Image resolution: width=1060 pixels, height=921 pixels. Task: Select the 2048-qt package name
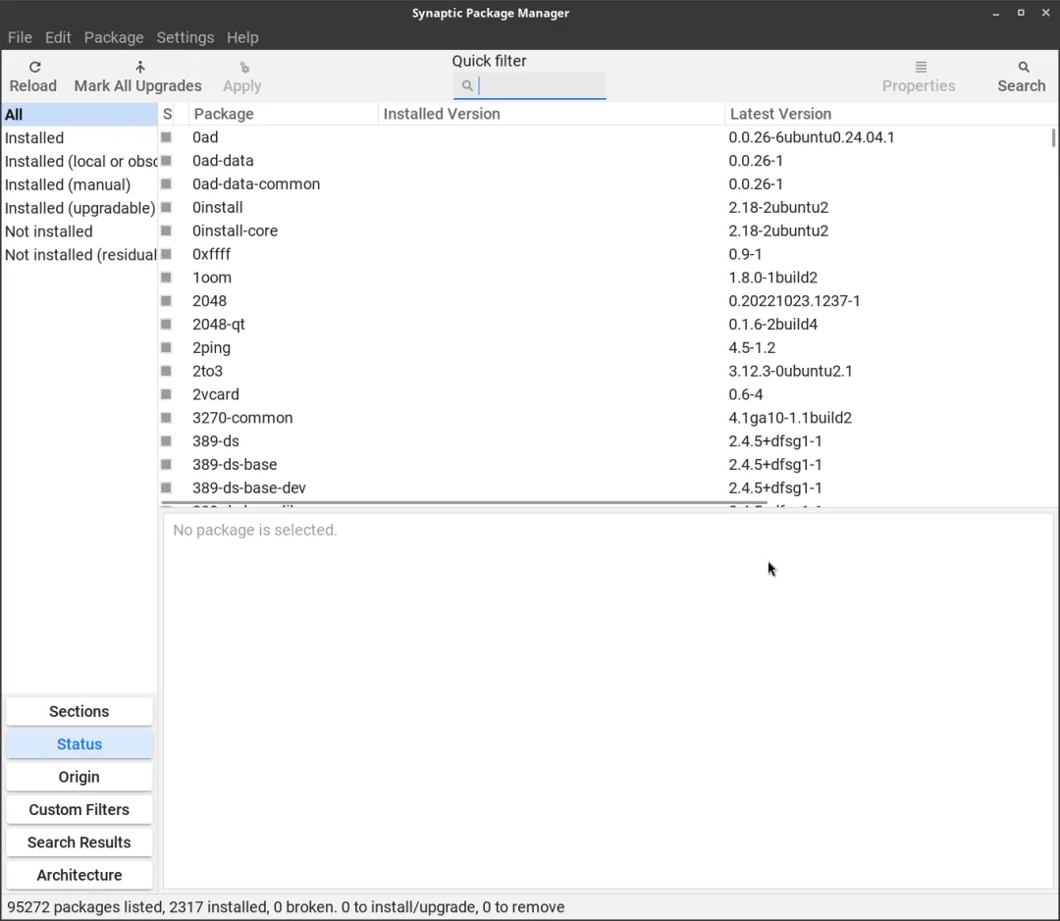[218, 325]
